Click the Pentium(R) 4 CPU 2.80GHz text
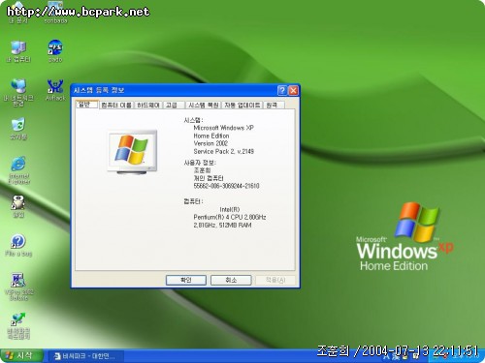 pos(230,217)
